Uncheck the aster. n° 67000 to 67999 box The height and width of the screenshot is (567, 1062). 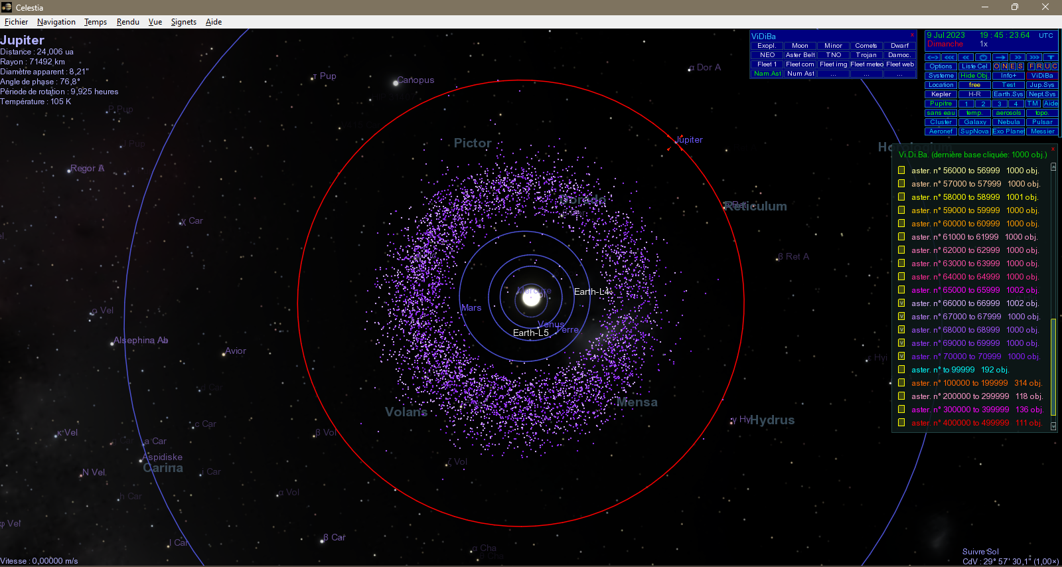tap(901, 316)
